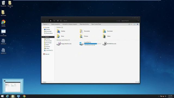Open Chrome from the taskbar
The height and width of the screenshot is (98, 174).
[x=24, y=96]
